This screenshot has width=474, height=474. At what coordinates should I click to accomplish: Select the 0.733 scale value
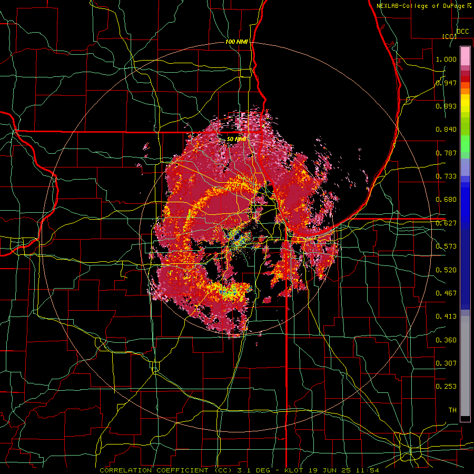(446, 176)
